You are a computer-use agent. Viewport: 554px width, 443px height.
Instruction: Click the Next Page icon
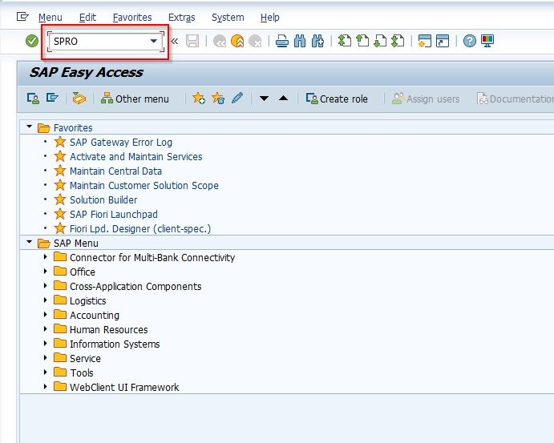(380, 41)
